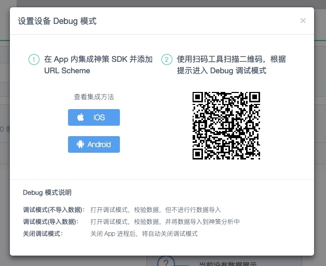Screen dimensions: 326x266
Task: Select the 调试模式(不导入数据) label
Action: tap(53, 210)
